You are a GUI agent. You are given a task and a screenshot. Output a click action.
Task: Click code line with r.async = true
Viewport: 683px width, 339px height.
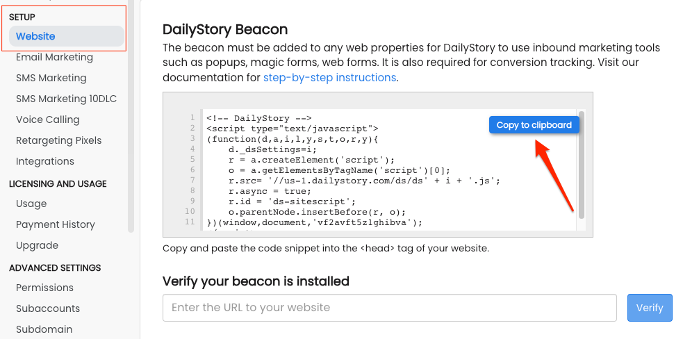270,191
